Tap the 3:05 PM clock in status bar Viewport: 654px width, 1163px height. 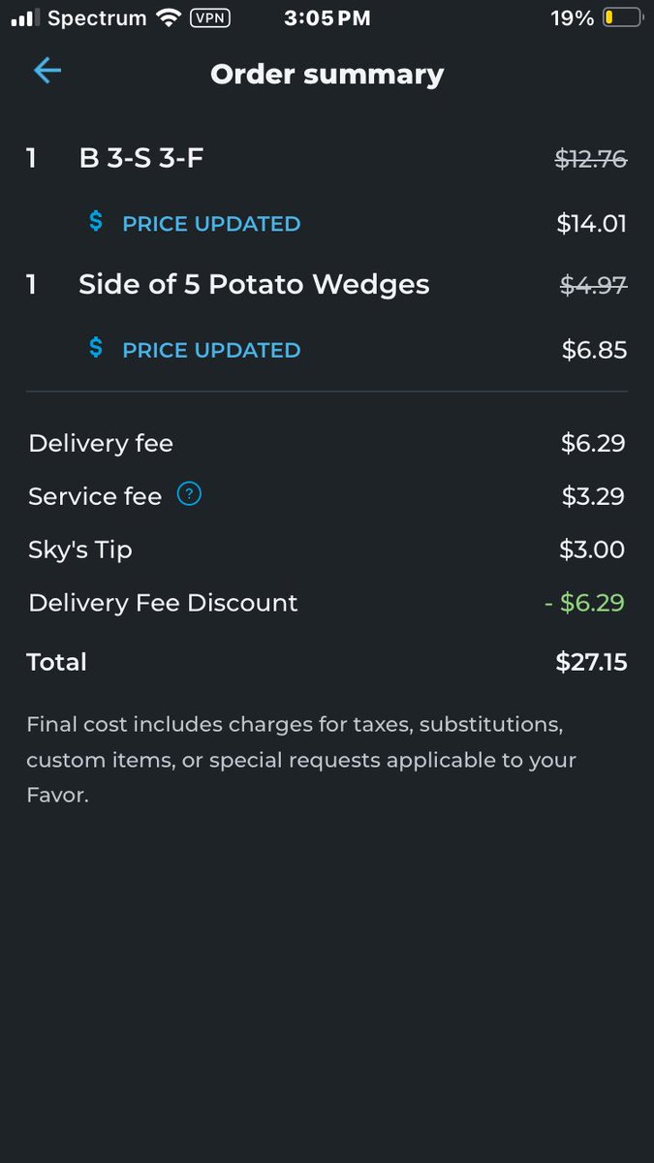point(327,17)
